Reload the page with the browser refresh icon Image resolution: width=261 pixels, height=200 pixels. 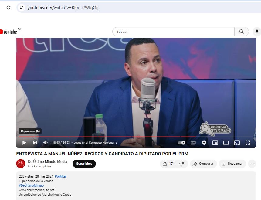click(8, 8)
